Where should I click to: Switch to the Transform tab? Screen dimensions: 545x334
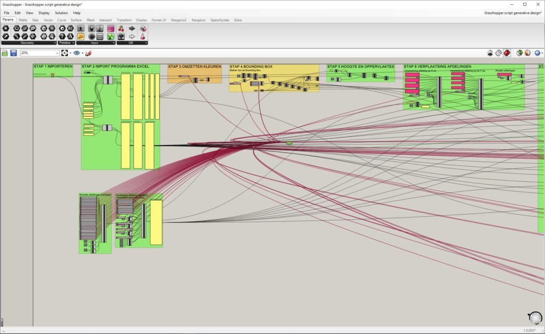point(124,20)
